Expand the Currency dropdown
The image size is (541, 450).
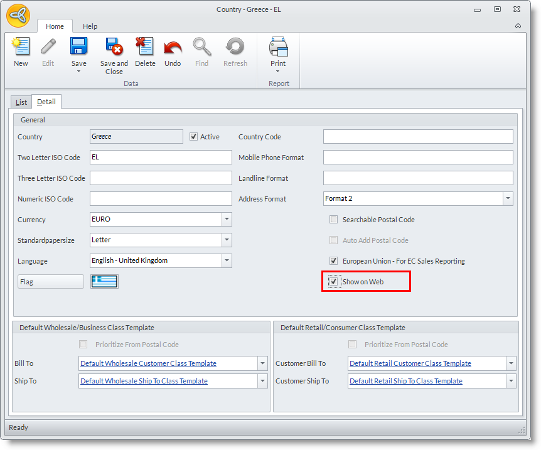pyautogui.click(x=226, y=220)
